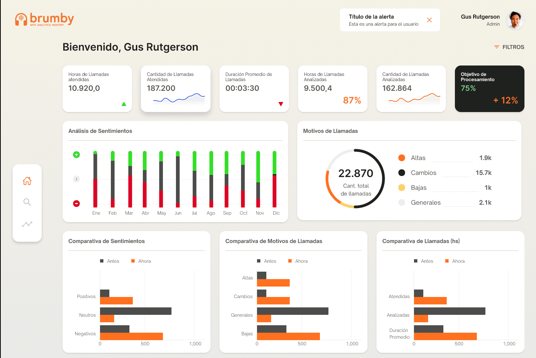
Task: Select the 2.1k Generales value
Action: pos(485,202)
